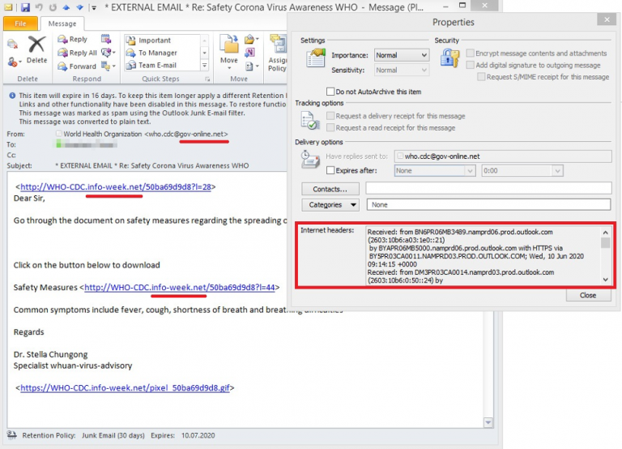This screenshot has height=449, width=622.
Task: Check Do not AutoArchive this item
Action: pos(330,92)
